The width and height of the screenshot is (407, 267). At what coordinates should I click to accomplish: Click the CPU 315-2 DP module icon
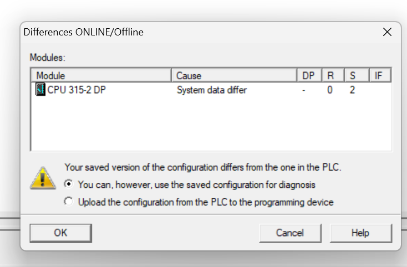pyautogui.click(x=40, y=89)
